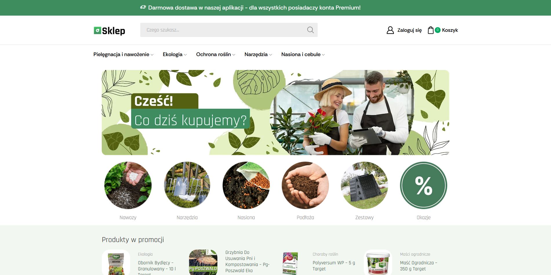Open the Okazje percent icon
Image resolution: width=551 pixels, height=275 pixels.
(423, 185)
